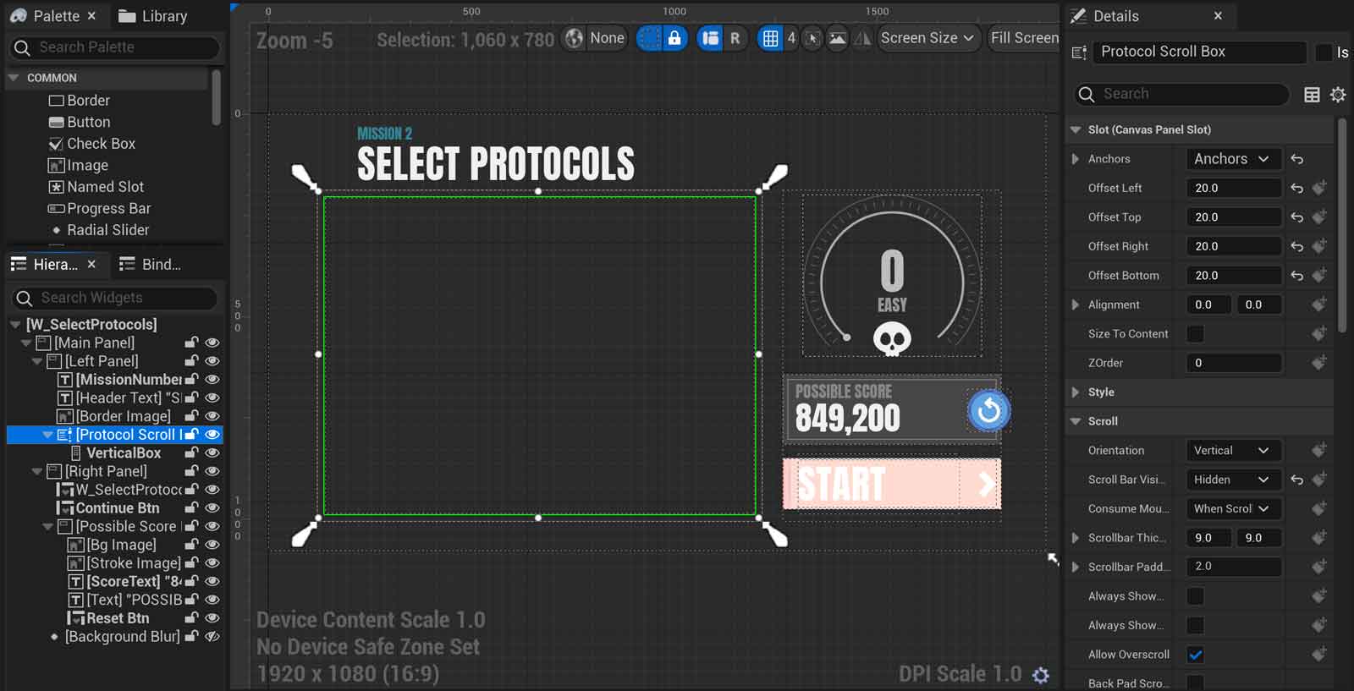Viewport: 1354px width, 691px height.
Task: Switch to the Library tab
Action: click(153, 16)
